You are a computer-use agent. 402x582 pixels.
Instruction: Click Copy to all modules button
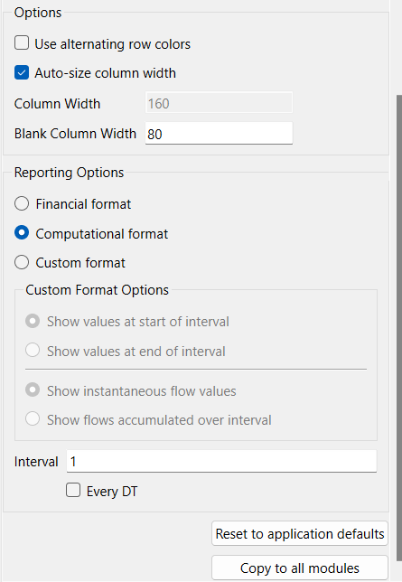click(300, 568)
